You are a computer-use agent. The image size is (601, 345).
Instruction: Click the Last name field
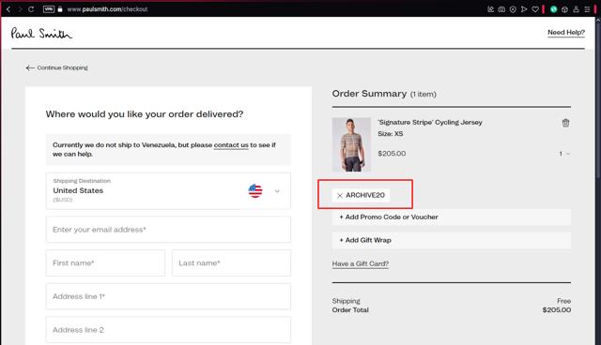click(x=232, y=262)
